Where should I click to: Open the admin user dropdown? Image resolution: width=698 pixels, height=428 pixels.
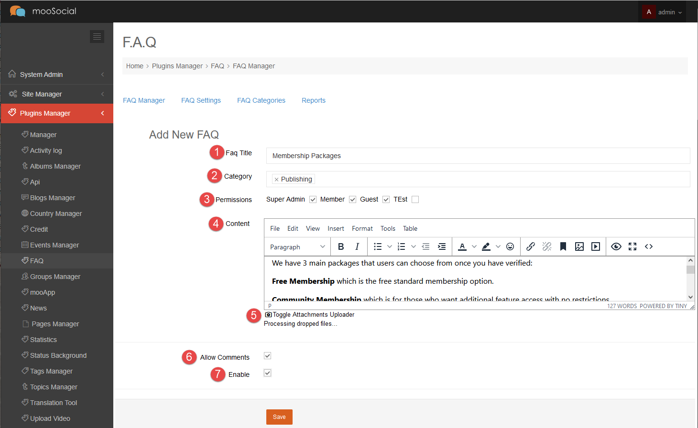click(x=662, y=12)
